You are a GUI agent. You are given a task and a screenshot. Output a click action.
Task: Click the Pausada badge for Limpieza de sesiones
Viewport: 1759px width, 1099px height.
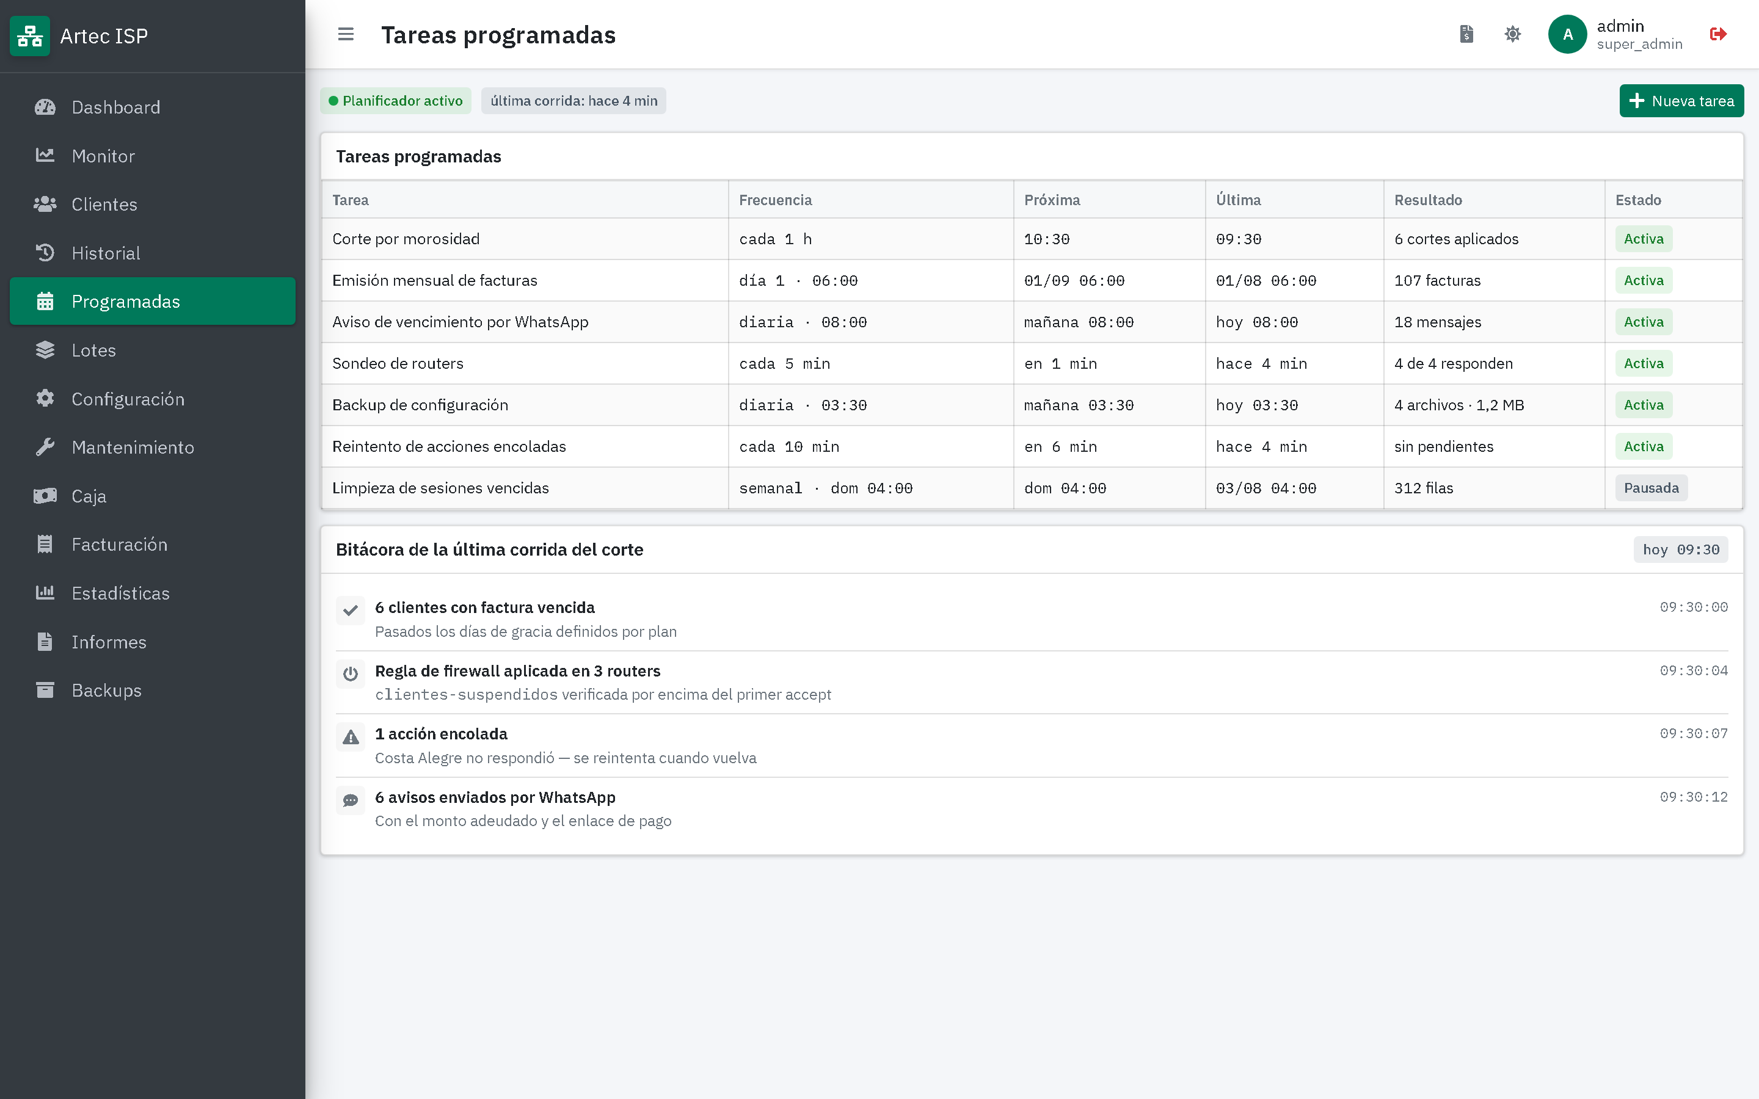tap(1651, 488)
